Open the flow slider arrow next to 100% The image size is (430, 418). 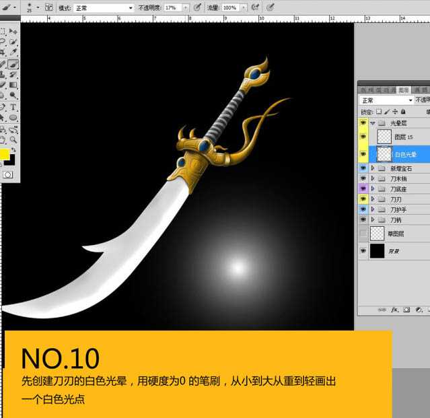pos(244,7)
